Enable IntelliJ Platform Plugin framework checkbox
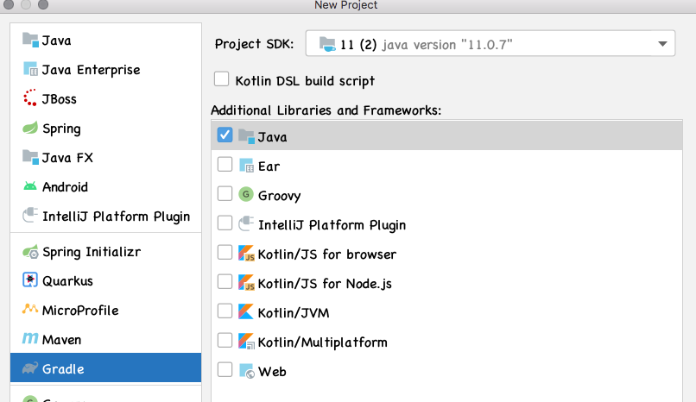The height and width of the screenshot is (402, 696). [225, 223]
